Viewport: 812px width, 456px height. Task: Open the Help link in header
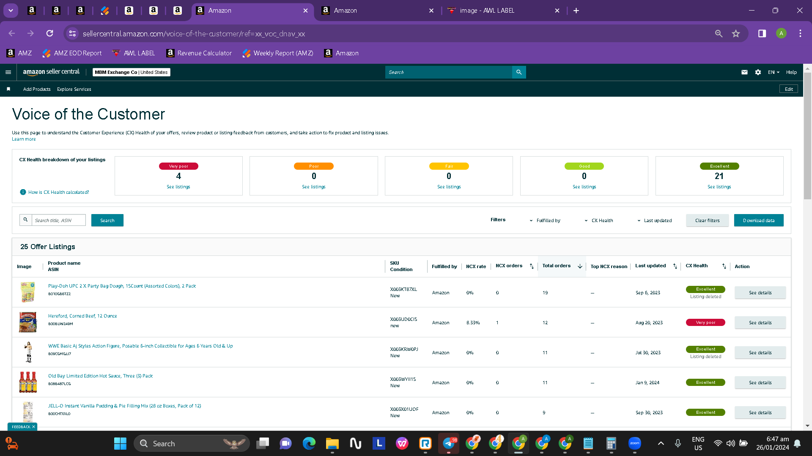(791, 72)
